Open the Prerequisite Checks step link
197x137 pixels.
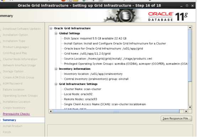[16, 114]
